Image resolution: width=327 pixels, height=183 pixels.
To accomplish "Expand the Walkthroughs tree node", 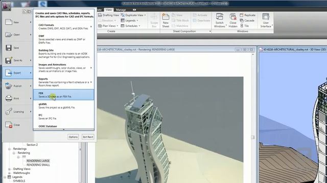I will point(9,173).
